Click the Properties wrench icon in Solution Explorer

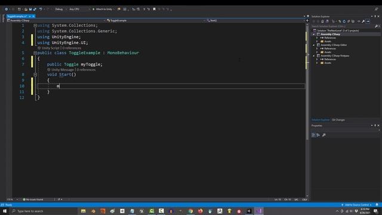[363, 21]
